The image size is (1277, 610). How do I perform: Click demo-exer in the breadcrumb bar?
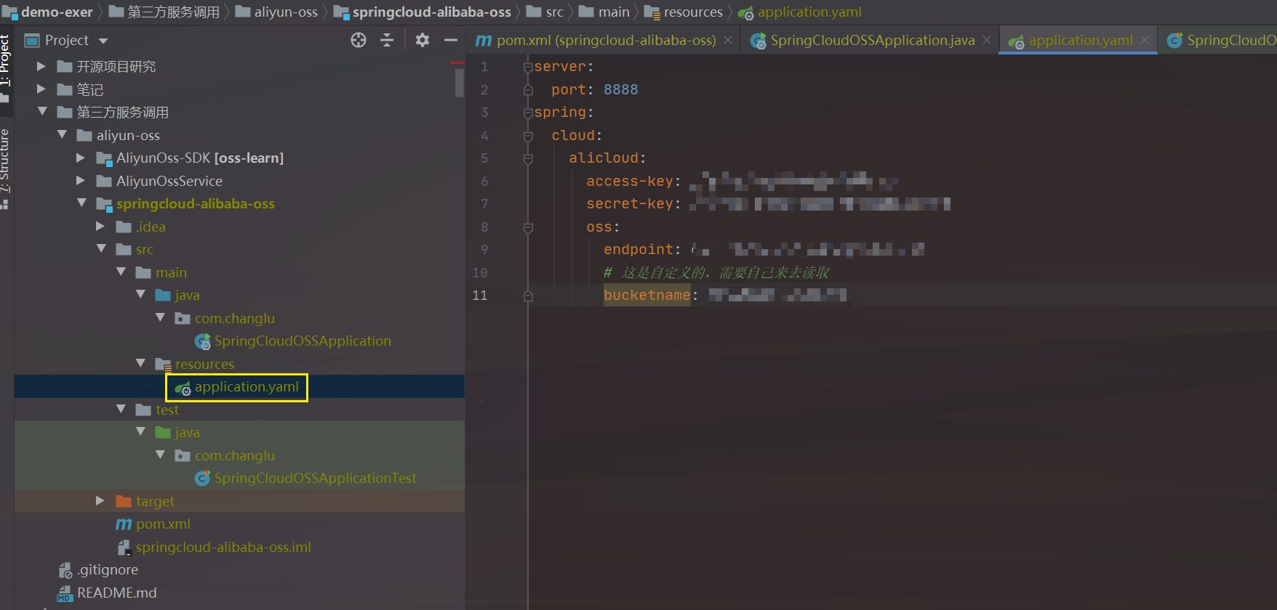[57, 12]
